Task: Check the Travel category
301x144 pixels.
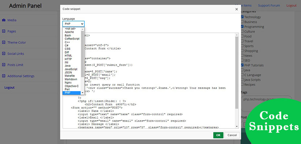Action: 242,41
